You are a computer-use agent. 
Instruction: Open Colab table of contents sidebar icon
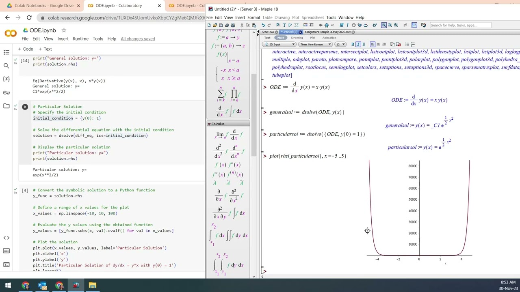[6, 52]
